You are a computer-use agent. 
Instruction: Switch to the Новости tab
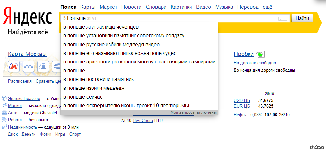click(x=132, y=7)
